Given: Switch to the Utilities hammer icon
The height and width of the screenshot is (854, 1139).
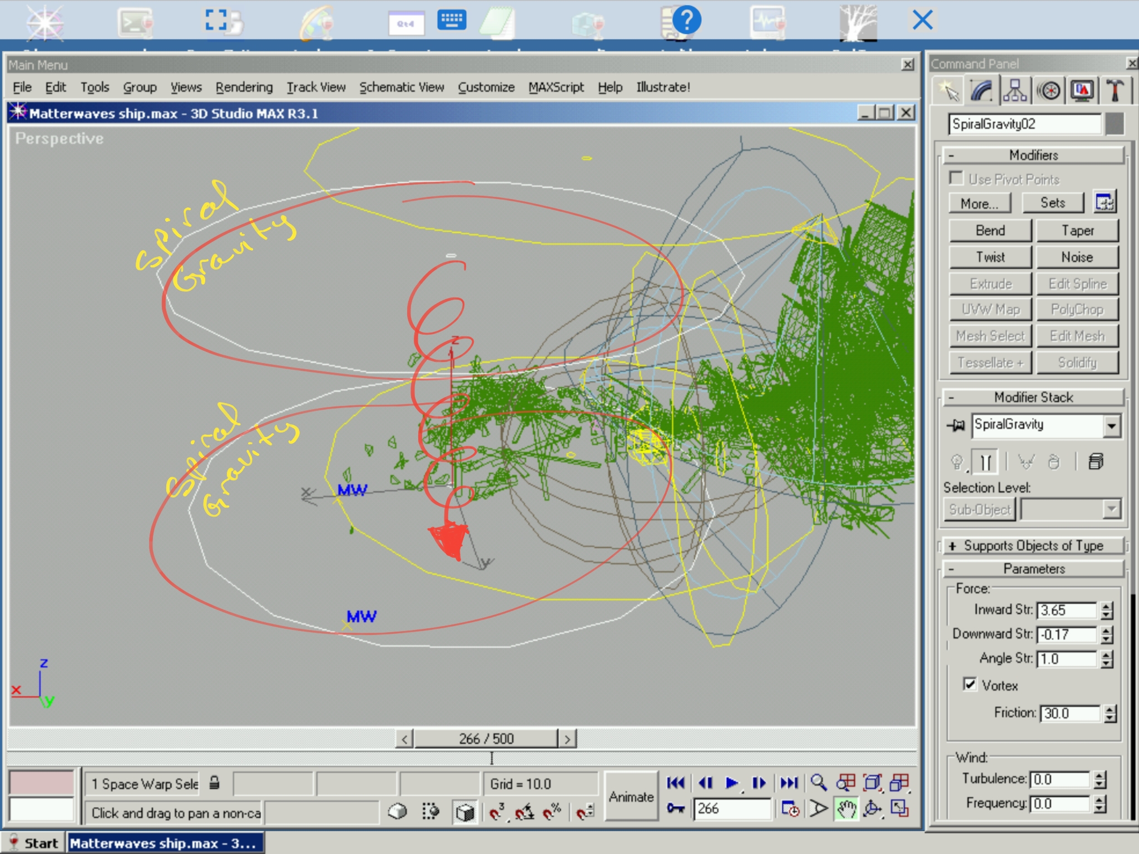Looking at the screenshot, I should 1114,91.
